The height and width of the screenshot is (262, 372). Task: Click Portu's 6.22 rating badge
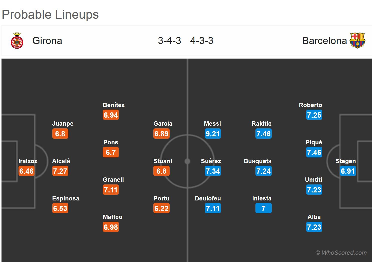tap(161, 208)
